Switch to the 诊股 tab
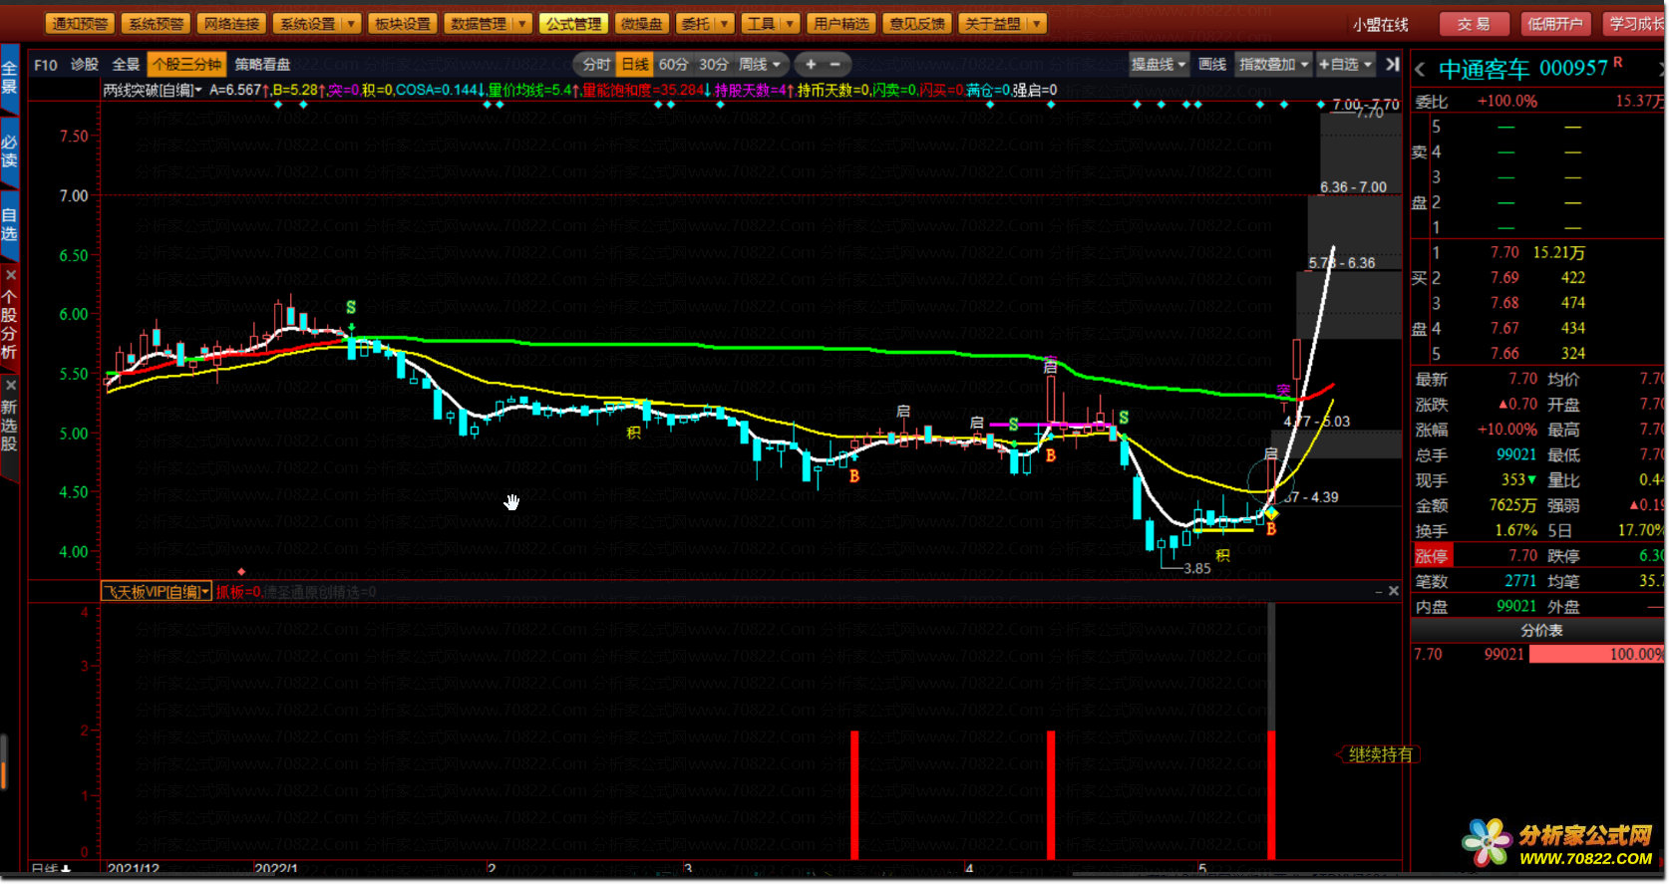 tap(85, 65)
